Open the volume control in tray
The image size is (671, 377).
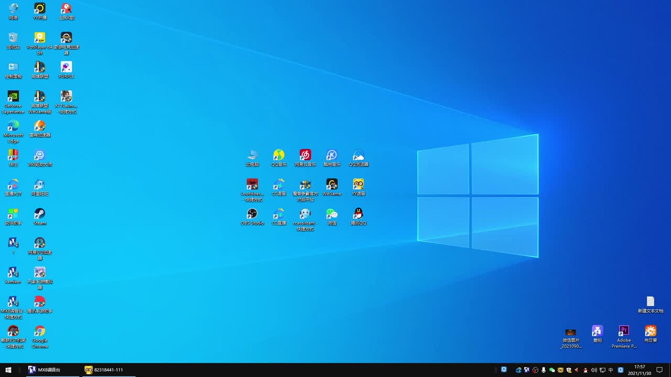pyautogui.click(x=594, y=370)
